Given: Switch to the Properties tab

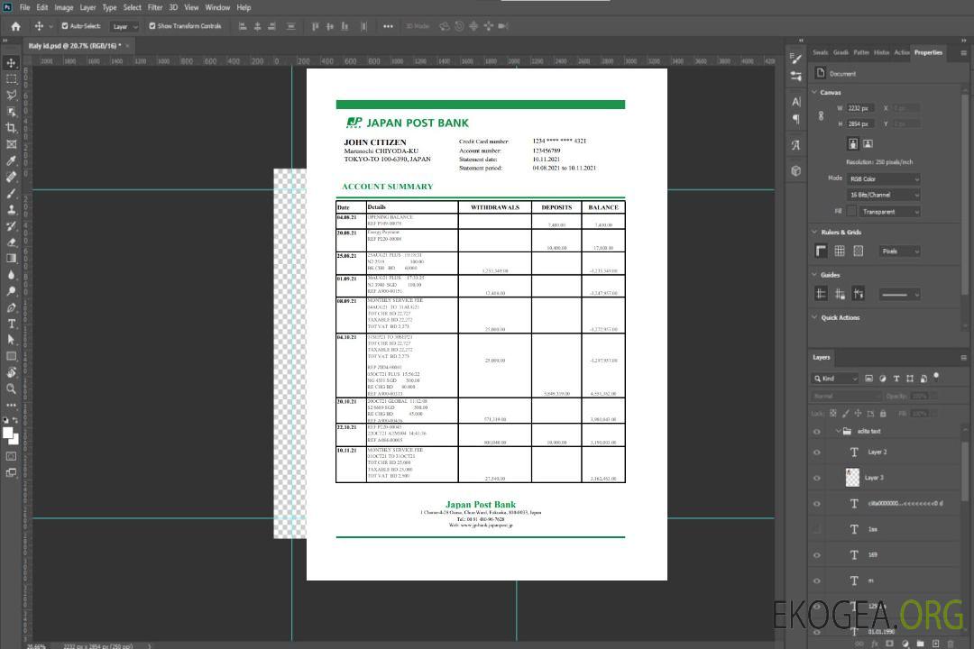Looking at the screenshot, I should click(928, 53).
